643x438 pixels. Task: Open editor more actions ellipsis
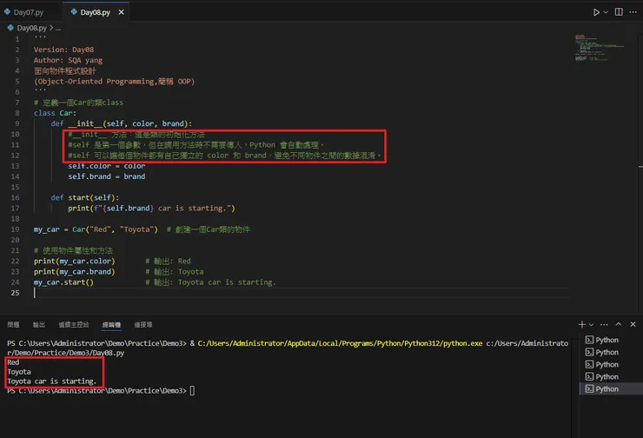coord(633,12)
